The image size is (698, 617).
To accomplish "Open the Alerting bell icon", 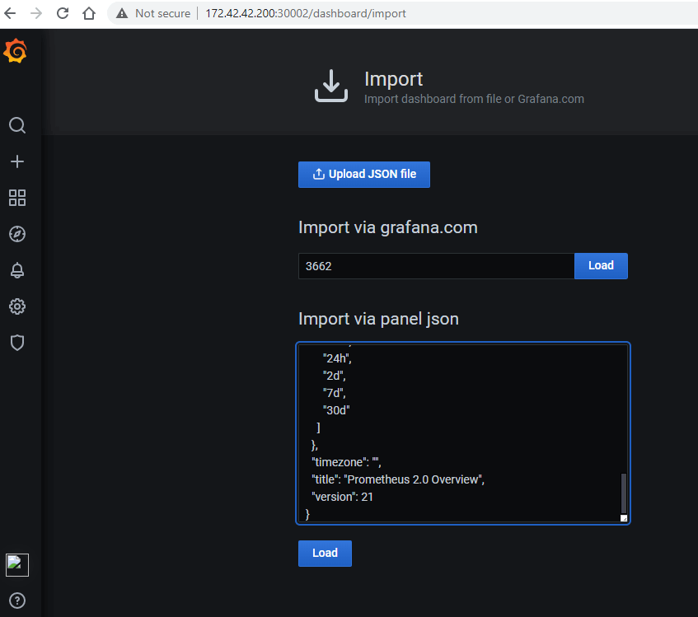I will pyautogui.click(x=17, y=270).
